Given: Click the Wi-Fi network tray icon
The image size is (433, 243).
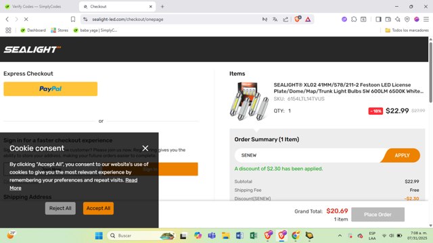Looking at the screenshot, I should point(384,236).
